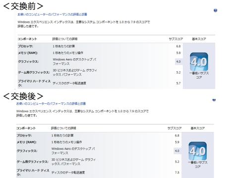Screen dimensions: 238x178
Task: Click the 3D business and game graphics detail in 交換前
Action: pos(75,72)
